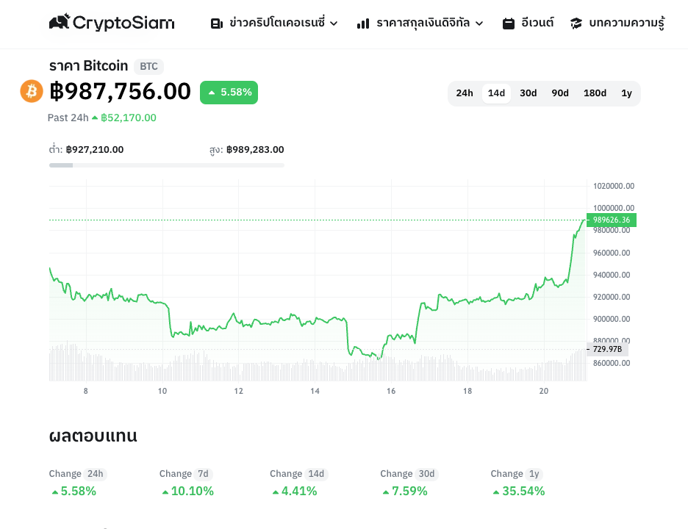Click the 7d label badge
Image resolution: width=688 pixels, height=529 pixels.
click(x=203, y=474)
